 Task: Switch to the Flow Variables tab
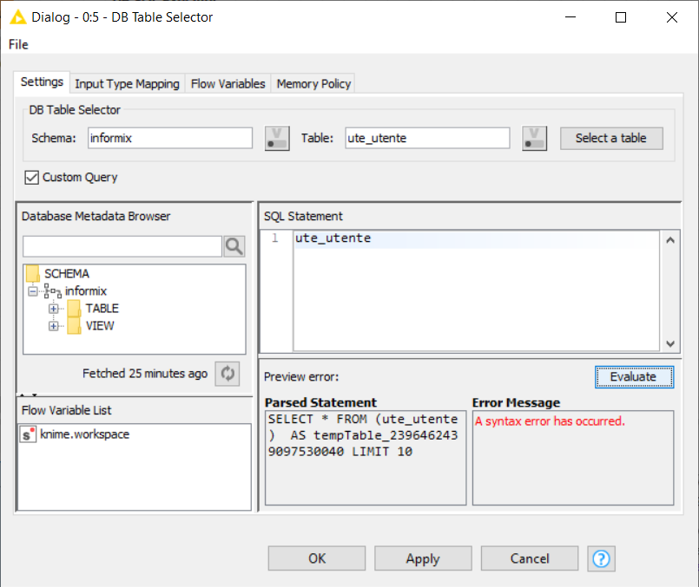point(228,84)
